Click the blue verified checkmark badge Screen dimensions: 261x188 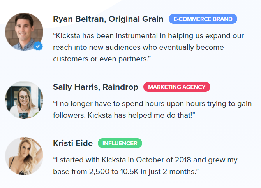click(38, 47)
